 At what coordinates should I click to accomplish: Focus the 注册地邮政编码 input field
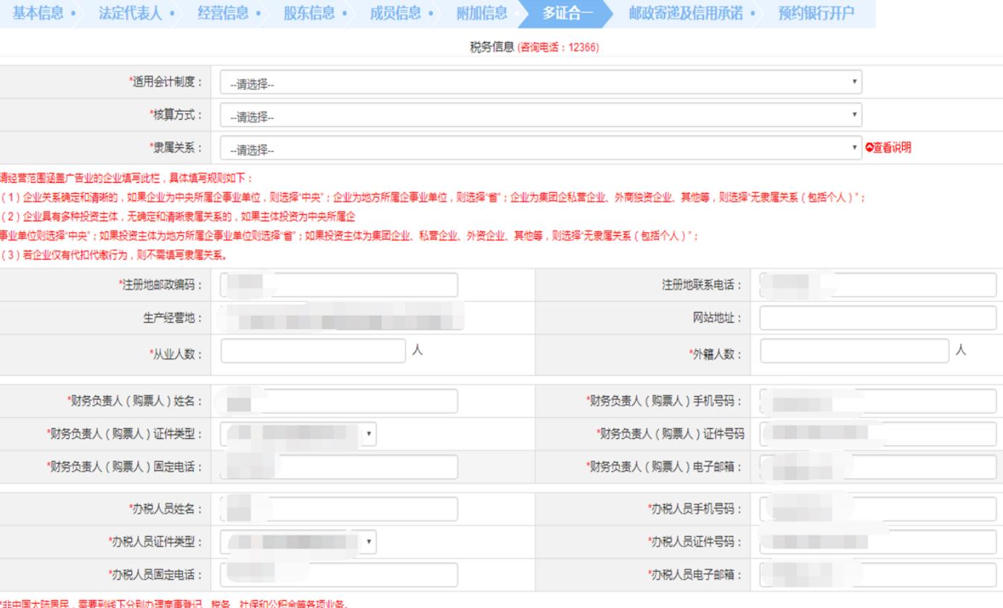click(x=339, y=285)
